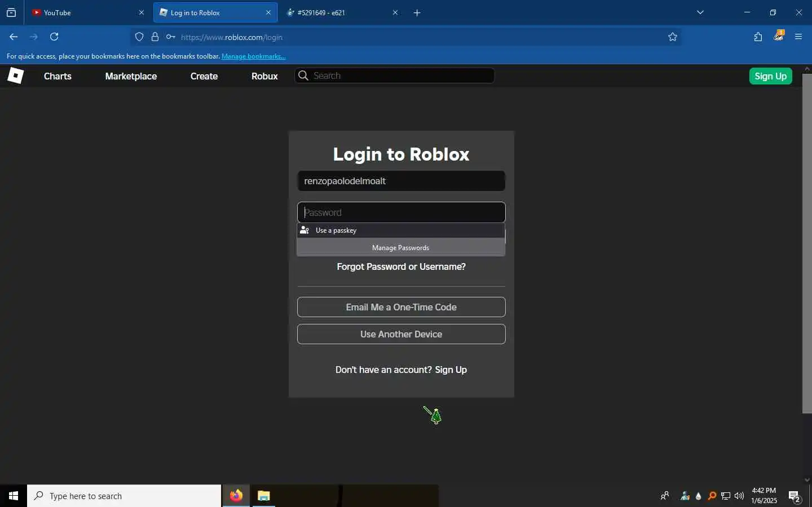Click the water drop tray icon
The height and width of the screenshot is (507, 812).
(x=699, y=496)
